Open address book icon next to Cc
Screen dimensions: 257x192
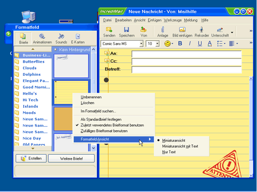[x=107, y=61]
